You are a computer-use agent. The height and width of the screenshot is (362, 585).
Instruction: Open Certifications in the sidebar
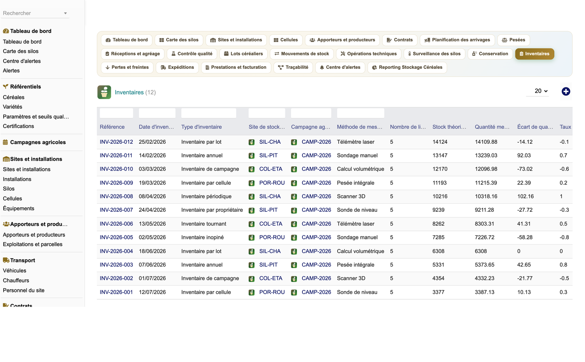19,126
